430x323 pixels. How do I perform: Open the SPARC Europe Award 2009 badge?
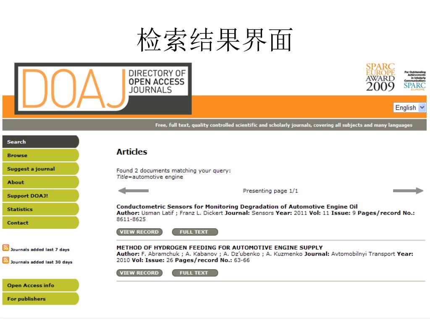coord(380,77)
